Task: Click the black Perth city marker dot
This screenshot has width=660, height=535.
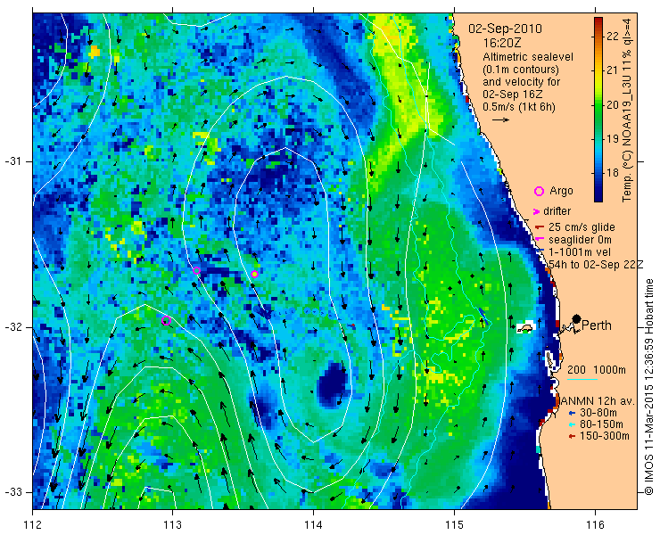Action: 577,318
